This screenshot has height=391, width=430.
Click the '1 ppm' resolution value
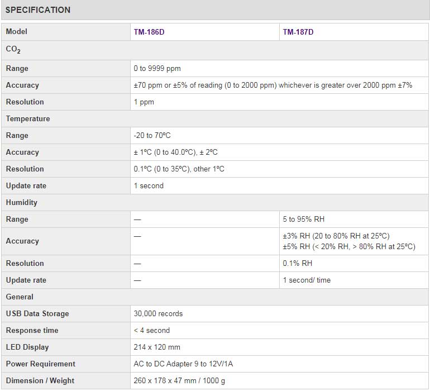(144, 102)
